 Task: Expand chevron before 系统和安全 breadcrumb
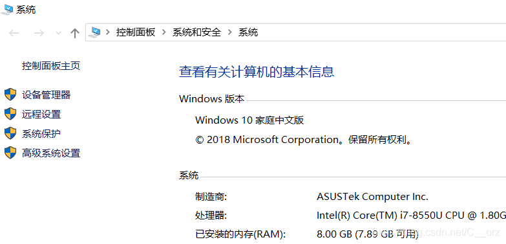click(164, 32)
